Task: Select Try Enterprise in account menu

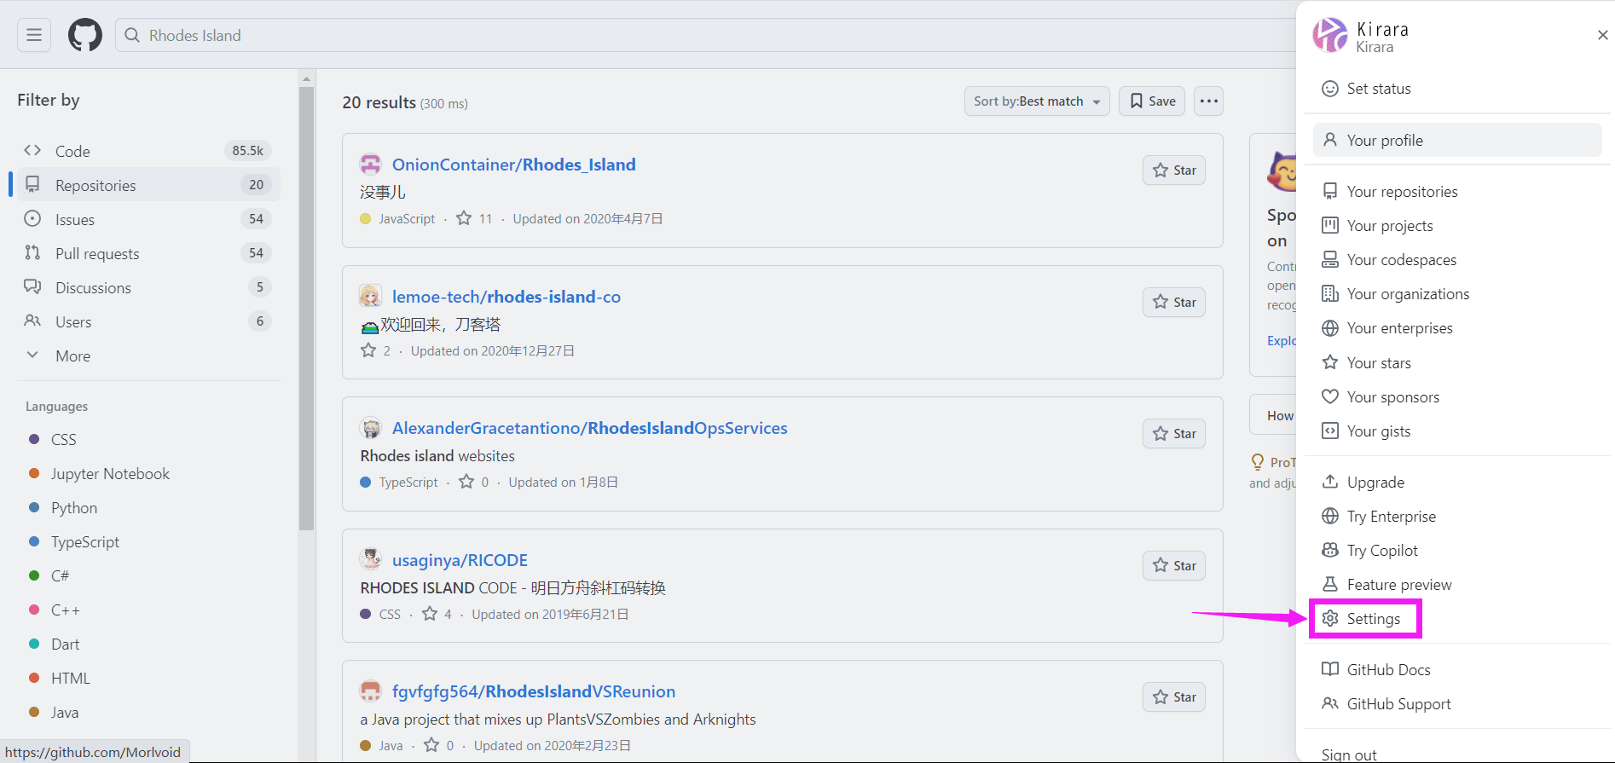Action: click(1457, 517)
